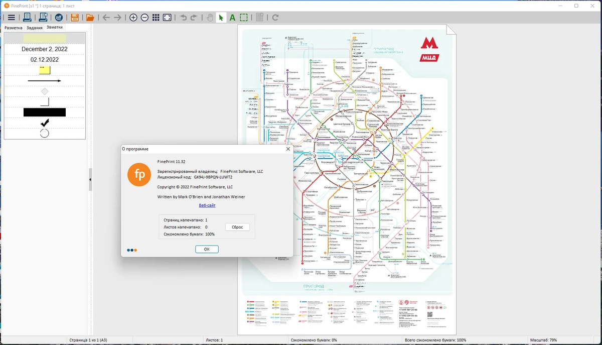The image size is (602, 345).
Task: Click the OK button in About dialog
Action: 207,249
